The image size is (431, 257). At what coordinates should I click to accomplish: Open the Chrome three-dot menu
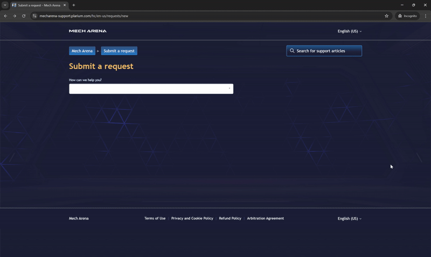point(425,16)
